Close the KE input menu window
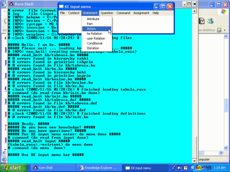230x172 pixels. [170, 7]
